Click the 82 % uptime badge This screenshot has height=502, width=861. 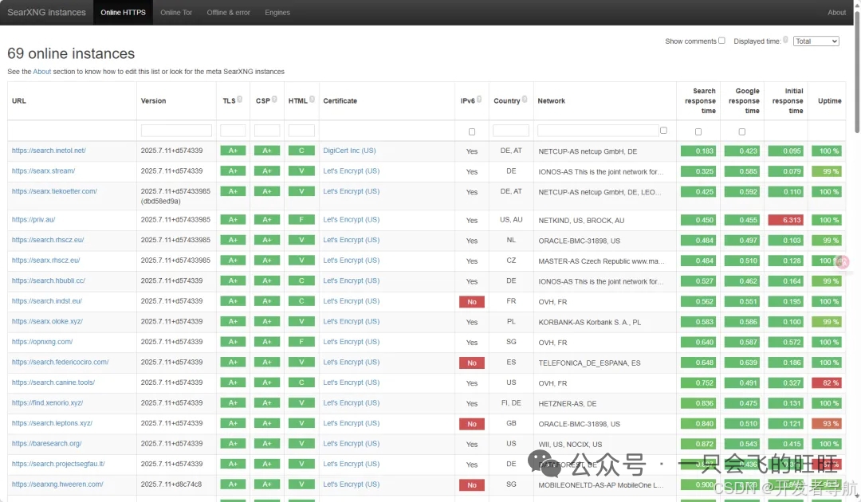(x=827, y=383)
